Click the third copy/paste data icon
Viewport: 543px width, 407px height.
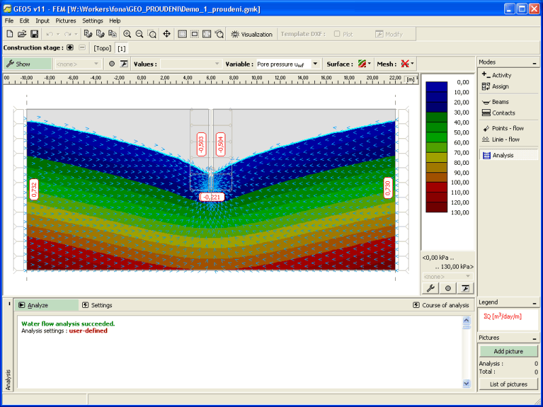[x=112, y=34]
